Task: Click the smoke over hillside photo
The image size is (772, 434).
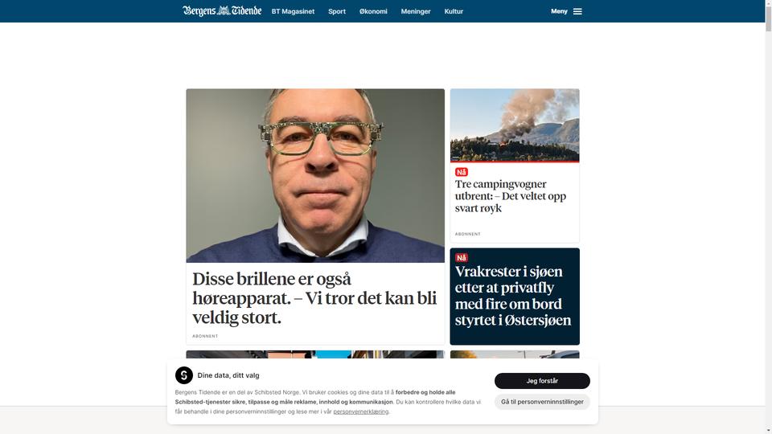Action: click(x=515, y=125)
